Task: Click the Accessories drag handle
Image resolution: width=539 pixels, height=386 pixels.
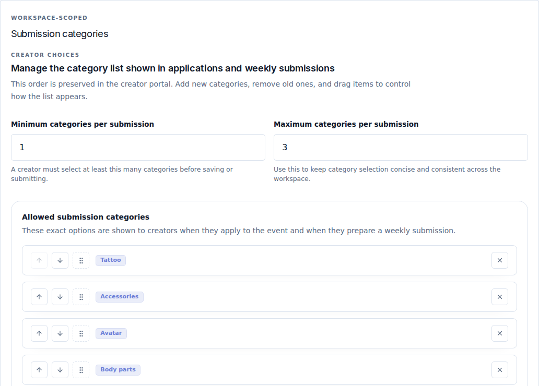Action: click(x=81, y=297)
